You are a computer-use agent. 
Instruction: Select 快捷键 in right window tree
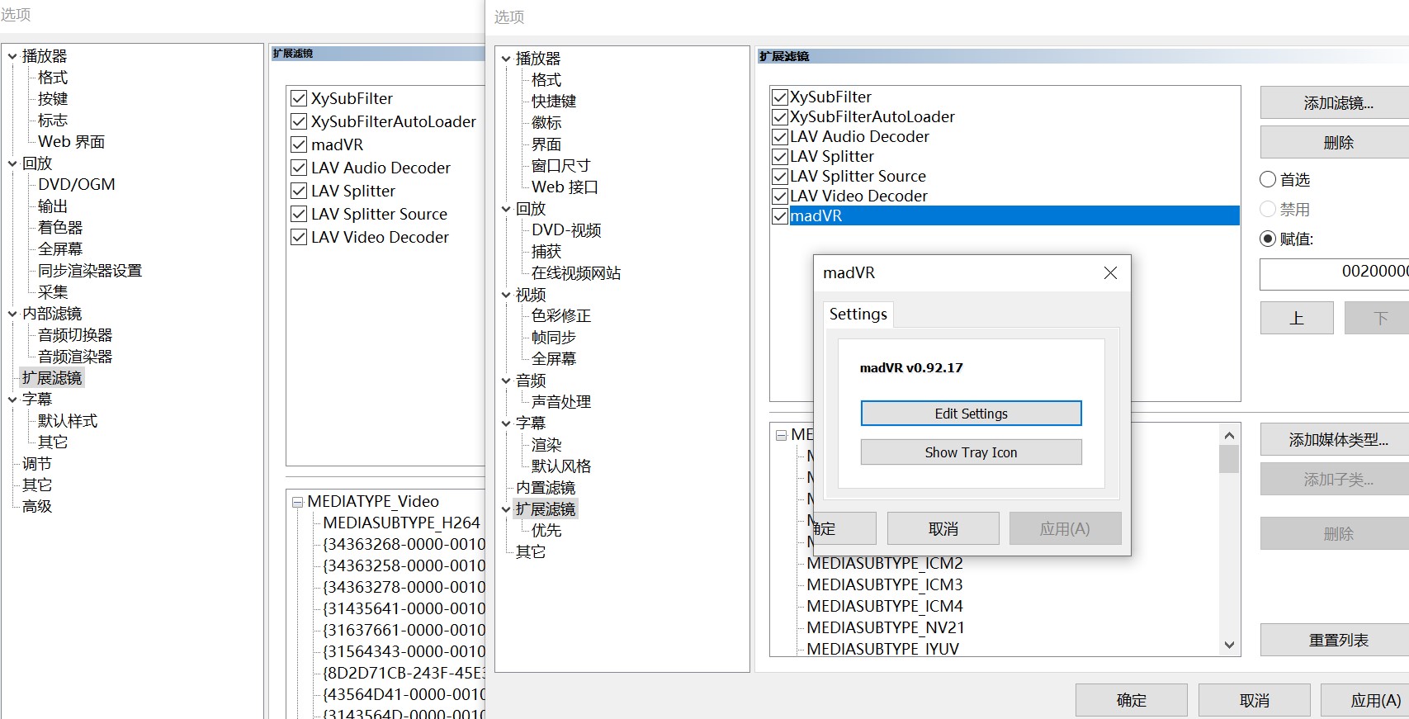(554, 101)
